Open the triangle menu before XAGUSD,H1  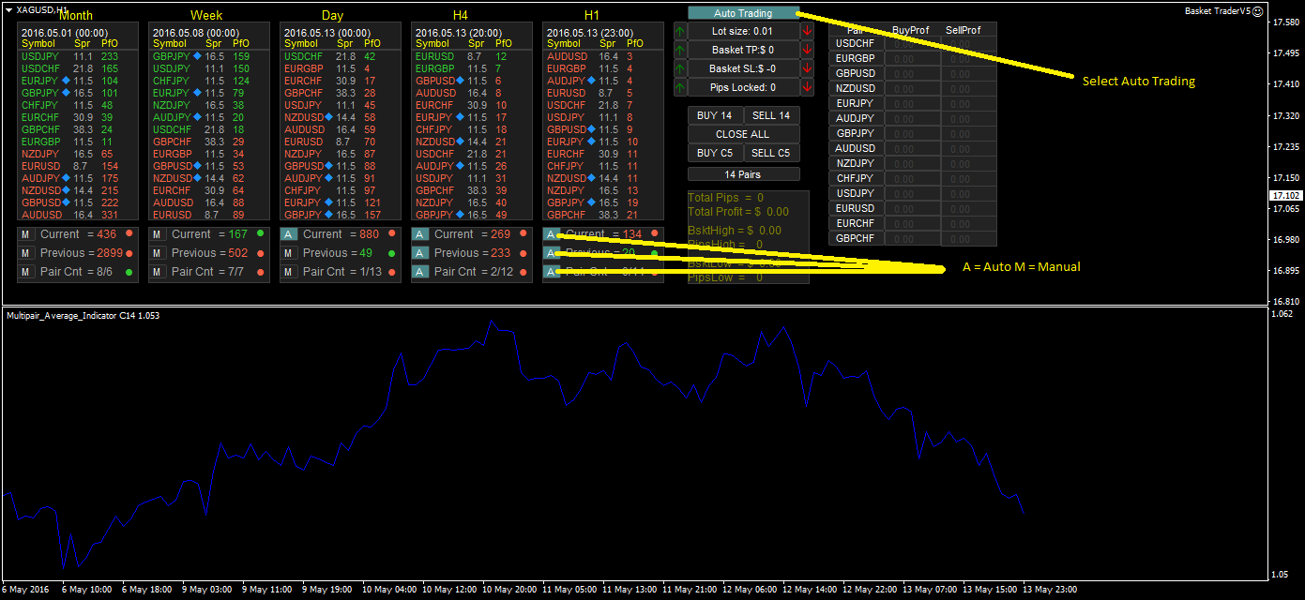[x=8, y=8]
